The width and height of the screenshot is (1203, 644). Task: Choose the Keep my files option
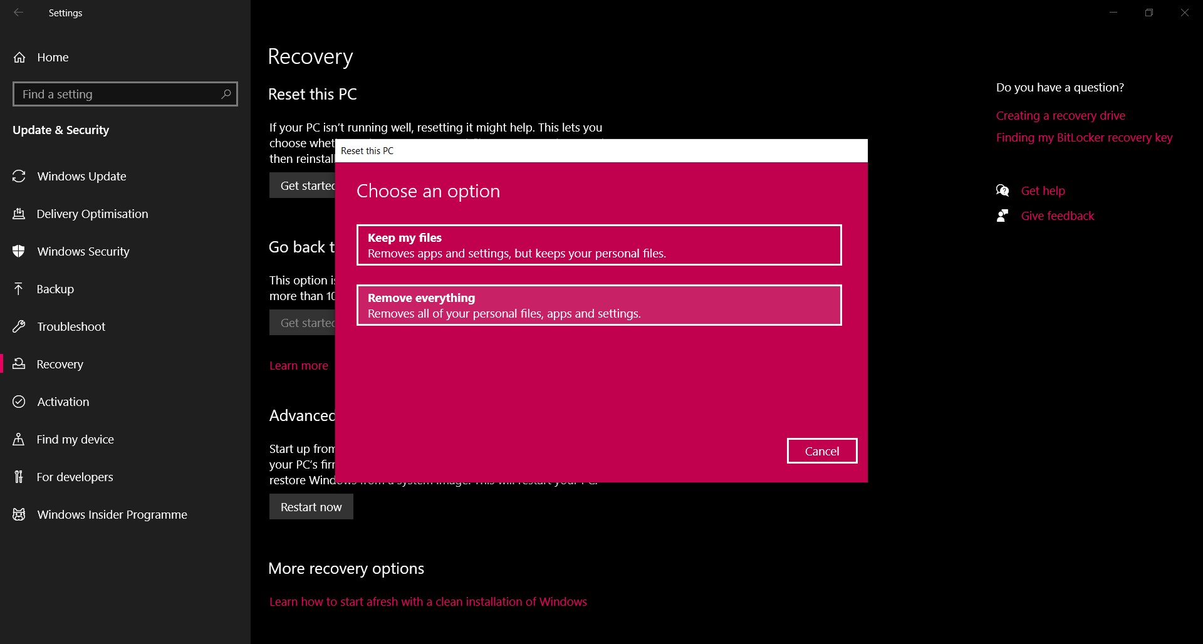point(598,245)
